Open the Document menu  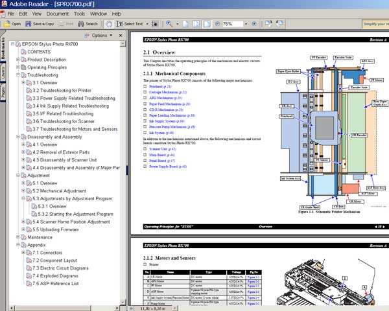58,14
